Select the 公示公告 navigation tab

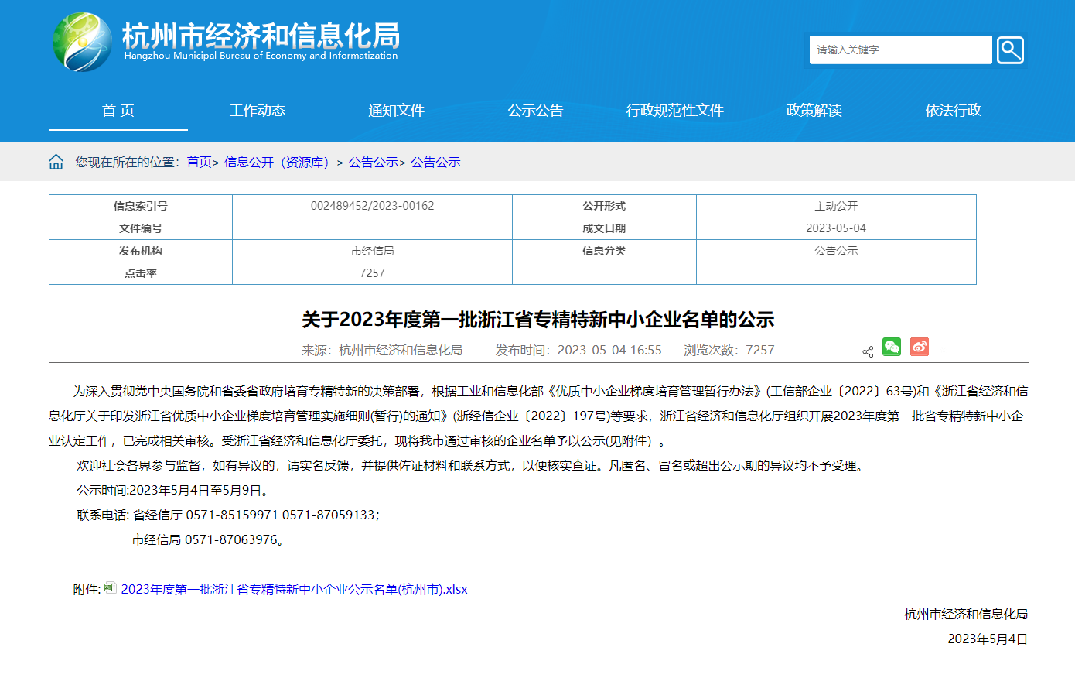(536, 111)
